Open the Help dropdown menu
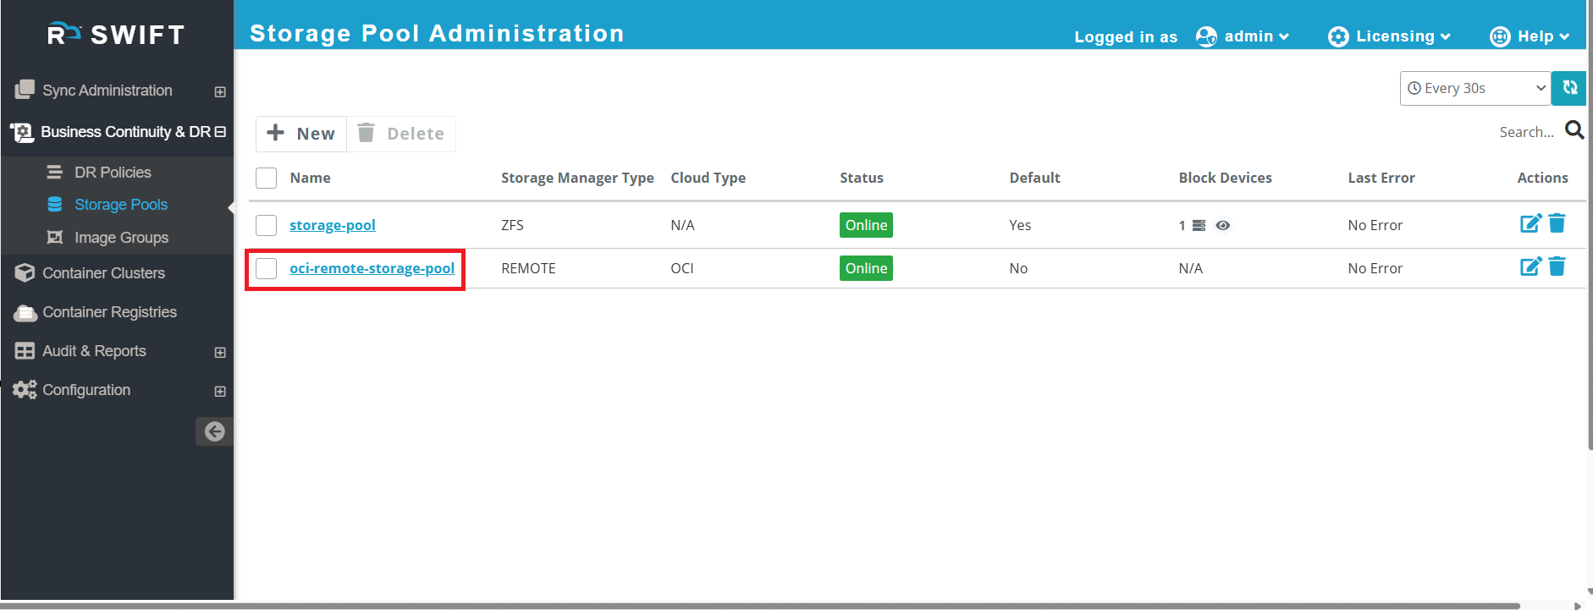This screenshot has width=1593, height=610. [1544, 36]
